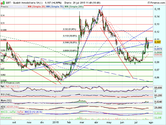Click the yellow 0,107 current price tag

(x=158, y=42)
